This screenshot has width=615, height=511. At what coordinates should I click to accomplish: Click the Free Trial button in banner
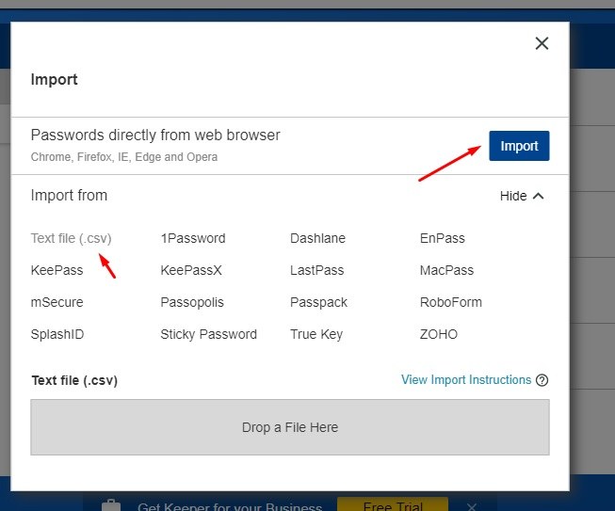pyautogui.click(x=393, y=505)
